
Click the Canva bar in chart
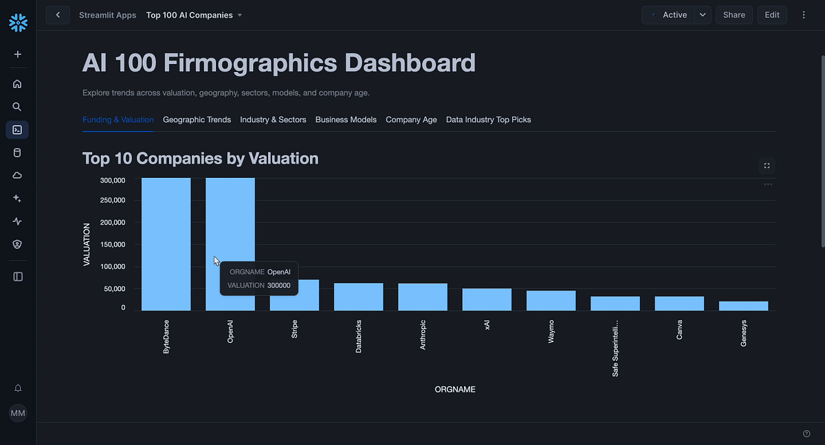coord(679,304)
